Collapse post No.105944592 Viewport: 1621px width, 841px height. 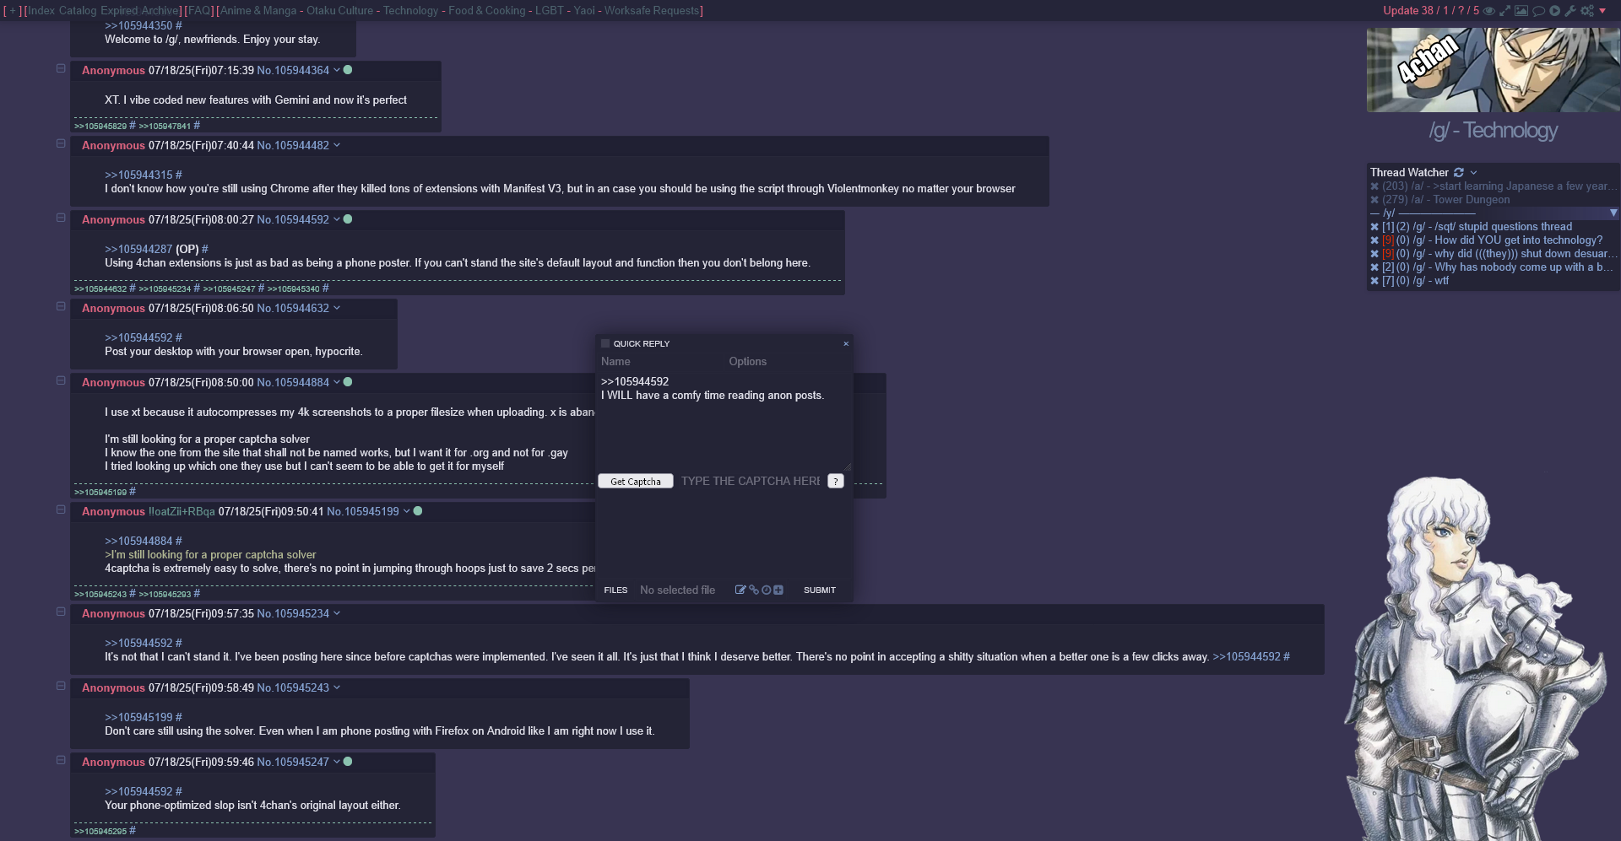click(61, 218)
